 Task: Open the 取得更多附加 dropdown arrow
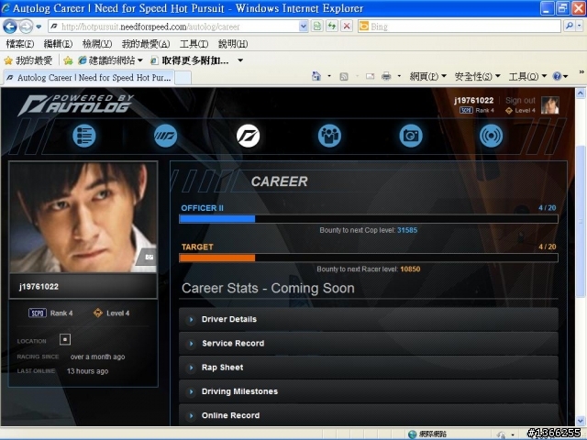[x=240, y=60]
